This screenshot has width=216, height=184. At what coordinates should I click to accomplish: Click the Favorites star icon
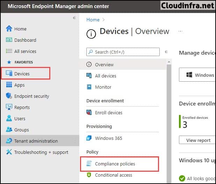(9, 62)
